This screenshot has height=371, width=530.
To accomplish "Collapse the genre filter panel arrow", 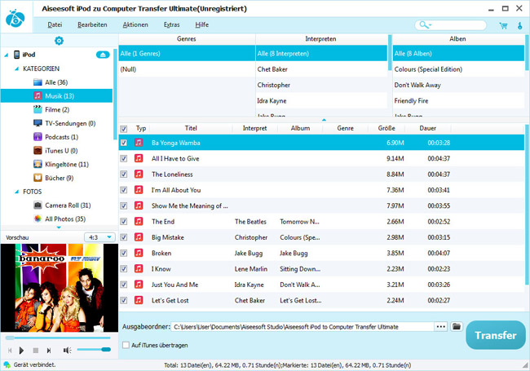I will [324, 120].
